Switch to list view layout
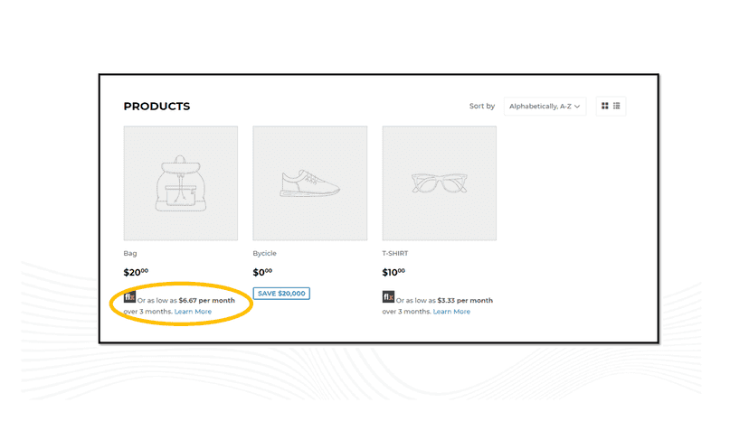Image resolution: width=749 pixels, height=421 pixels. click(617, 106)
